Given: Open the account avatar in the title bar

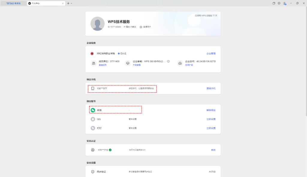Looking at the screenshot, I should [x=285, y=3].
